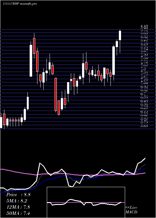The width and height of the screenshot is (156, 218).
Task: Click the '<<Live MACD' label
Action: pyautogui.click(x=131, y=210)
